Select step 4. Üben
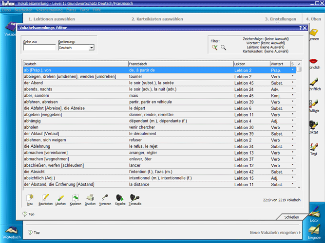Image resolution: width=325 pixels, height=243 pixels. (313, 19)
